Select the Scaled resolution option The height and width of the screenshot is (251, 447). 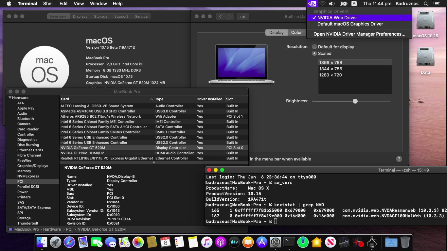click(x=315, y=53)
